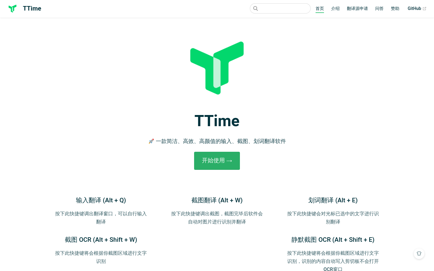Click the magnifier icon in search box
434x271 pixels.
click(256, 8)
